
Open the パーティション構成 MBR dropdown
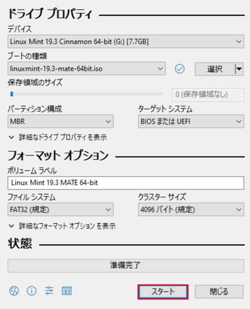pos(60,122)
